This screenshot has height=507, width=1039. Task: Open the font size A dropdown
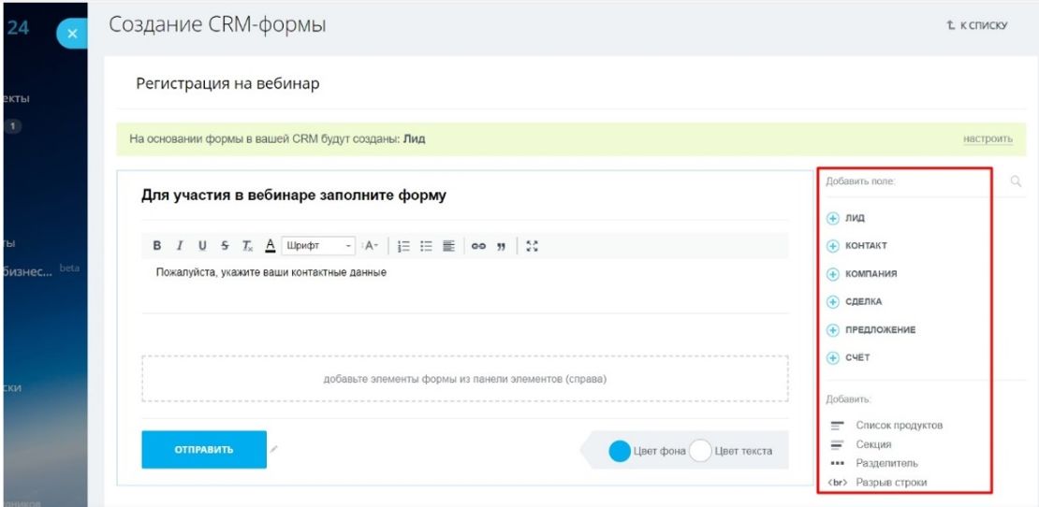click(371, 246)
